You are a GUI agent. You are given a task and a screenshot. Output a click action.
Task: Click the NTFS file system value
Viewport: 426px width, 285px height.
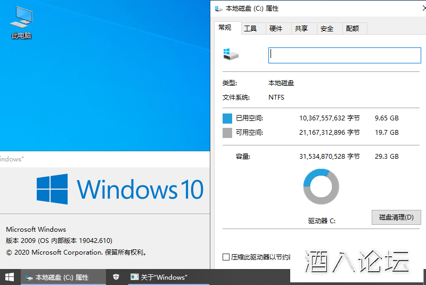(276, 97)
